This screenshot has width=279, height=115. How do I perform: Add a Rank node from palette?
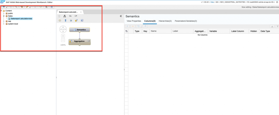[82, 21]
